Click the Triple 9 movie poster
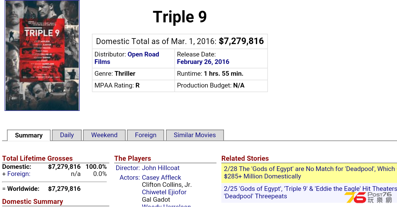This screenshot has width=397, height=207. click(42, 56)
